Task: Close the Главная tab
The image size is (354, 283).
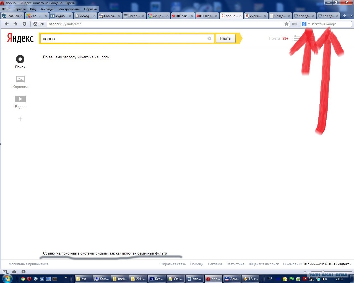Action: (22, 16)
